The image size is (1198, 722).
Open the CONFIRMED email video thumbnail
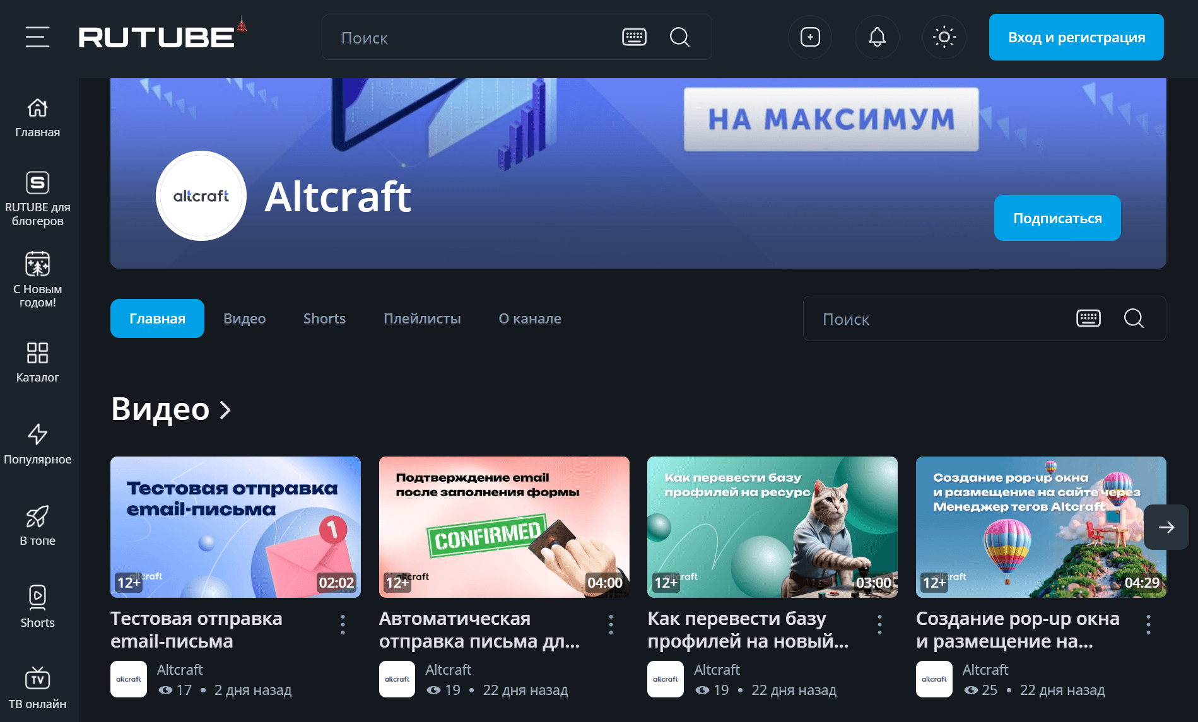(504, 527)
